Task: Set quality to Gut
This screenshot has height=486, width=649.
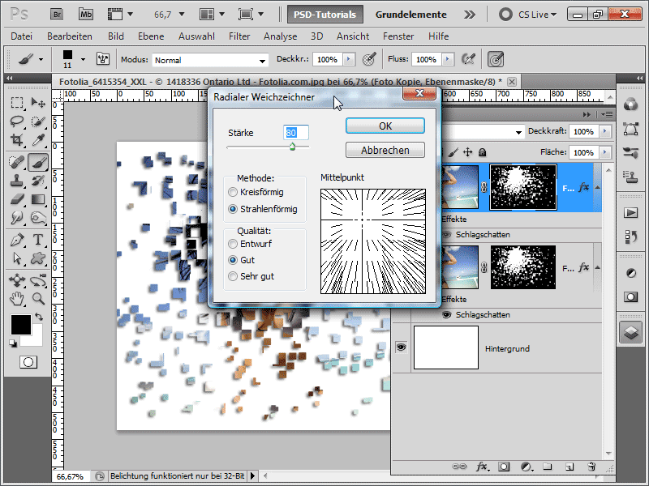Action: [233, 260]
